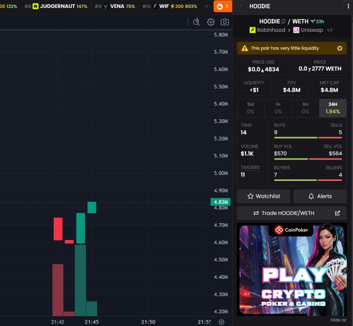353x326 pixels.
Task: Click the chart indicator search icon
Action: 197,22
